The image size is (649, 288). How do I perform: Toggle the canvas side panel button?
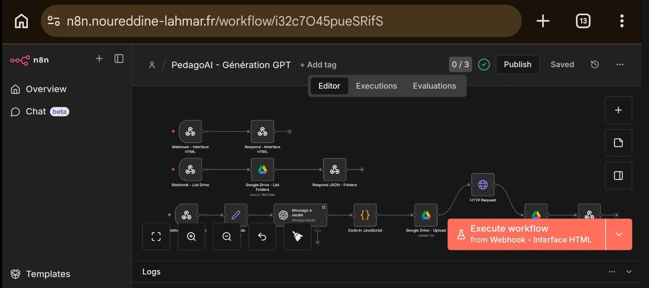click(x=619, y=175)
